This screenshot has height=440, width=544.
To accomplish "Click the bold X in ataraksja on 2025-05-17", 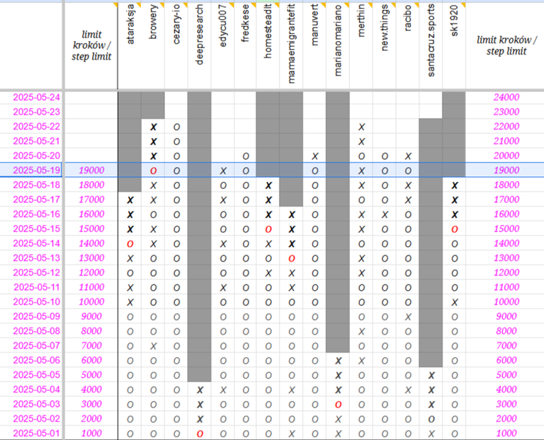I will [x=130, y=200].
